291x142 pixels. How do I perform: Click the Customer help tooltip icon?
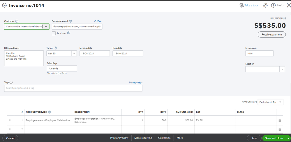[17, 21]
